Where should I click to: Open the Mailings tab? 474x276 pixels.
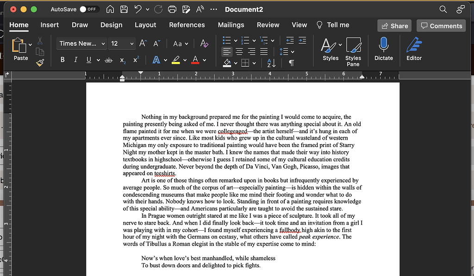(x=231, y=25)
